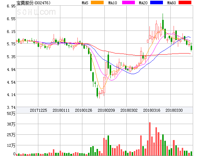
Task: Click the 4.54 price axis label
Action: (11, 82)
